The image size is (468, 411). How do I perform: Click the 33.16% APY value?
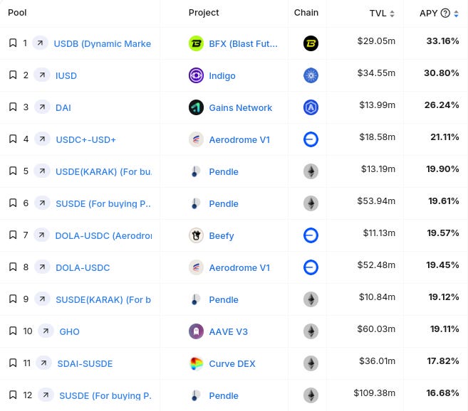442,41
